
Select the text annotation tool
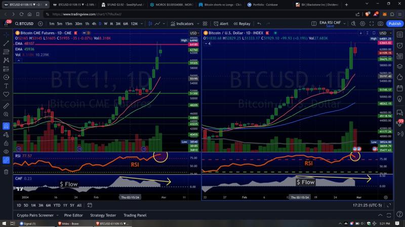[6, 86]
